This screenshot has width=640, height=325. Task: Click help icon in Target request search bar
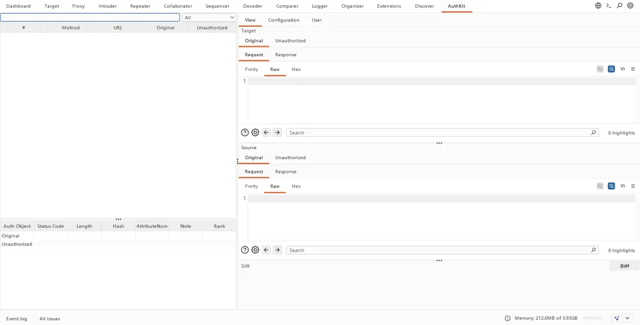tap(245, 133)
